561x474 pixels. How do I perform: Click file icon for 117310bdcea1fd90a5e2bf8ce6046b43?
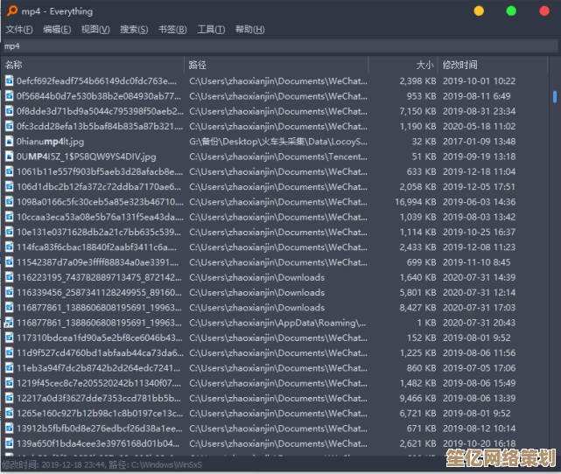click(10, 338)
